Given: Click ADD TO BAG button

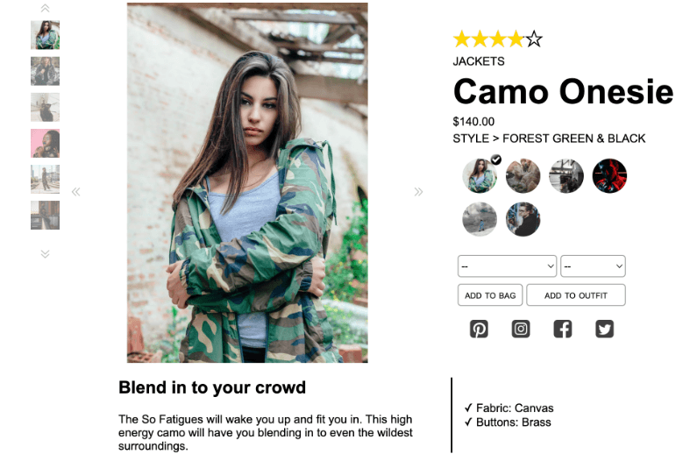Looking at the screenshot, I should pos(490,295).
